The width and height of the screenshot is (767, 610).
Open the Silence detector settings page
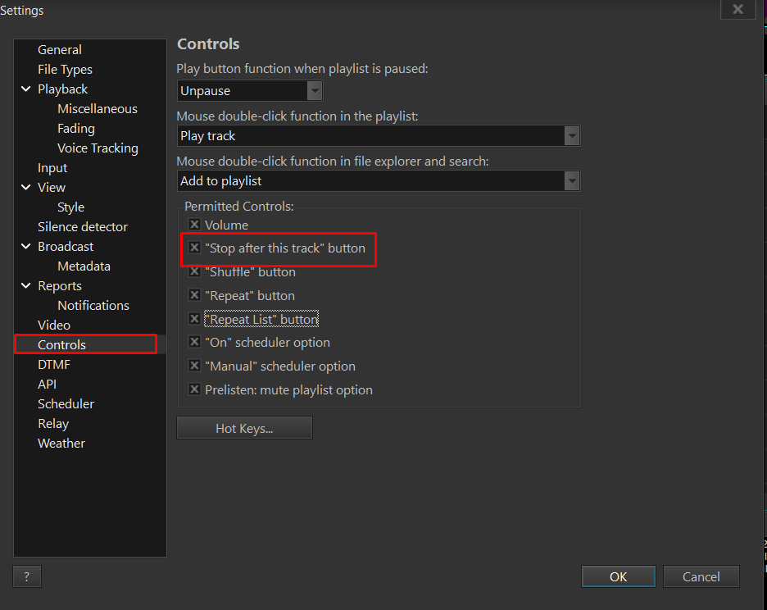click(x=83, y=227)
